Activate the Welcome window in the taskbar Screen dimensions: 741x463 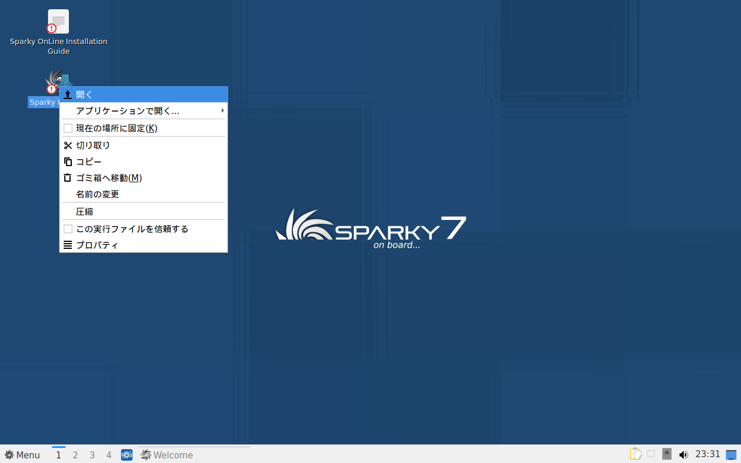pos(195,455)
